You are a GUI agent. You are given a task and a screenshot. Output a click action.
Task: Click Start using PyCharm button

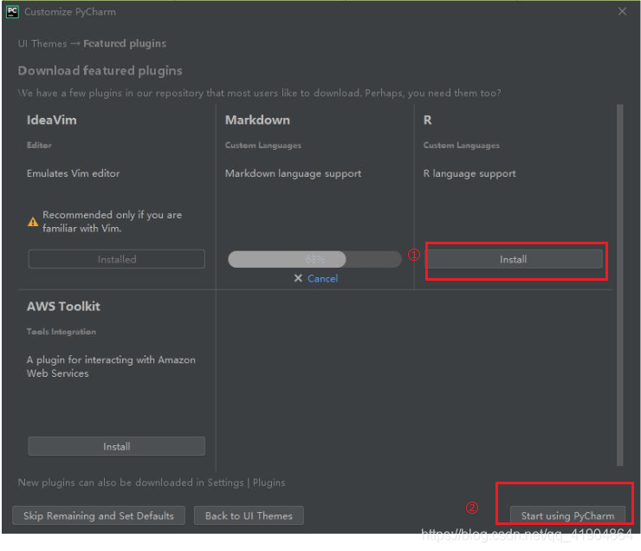coord(567,515)
